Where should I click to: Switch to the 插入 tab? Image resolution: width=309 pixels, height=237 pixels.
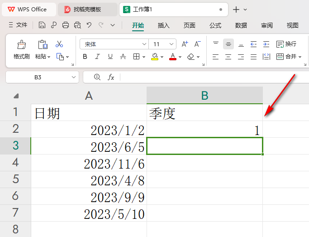coord(164,25)
